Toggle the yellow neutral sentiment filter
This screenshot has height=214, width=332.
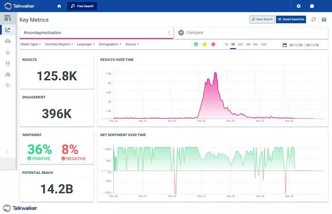coord(204,44)
